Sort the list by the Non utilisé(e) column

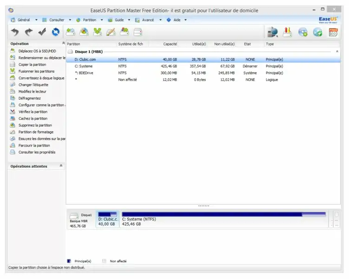point(224,44)
